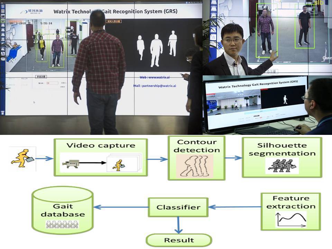Click the Watrix logo on the wall screen
The image size is (332, 249).
pos(32,11)
